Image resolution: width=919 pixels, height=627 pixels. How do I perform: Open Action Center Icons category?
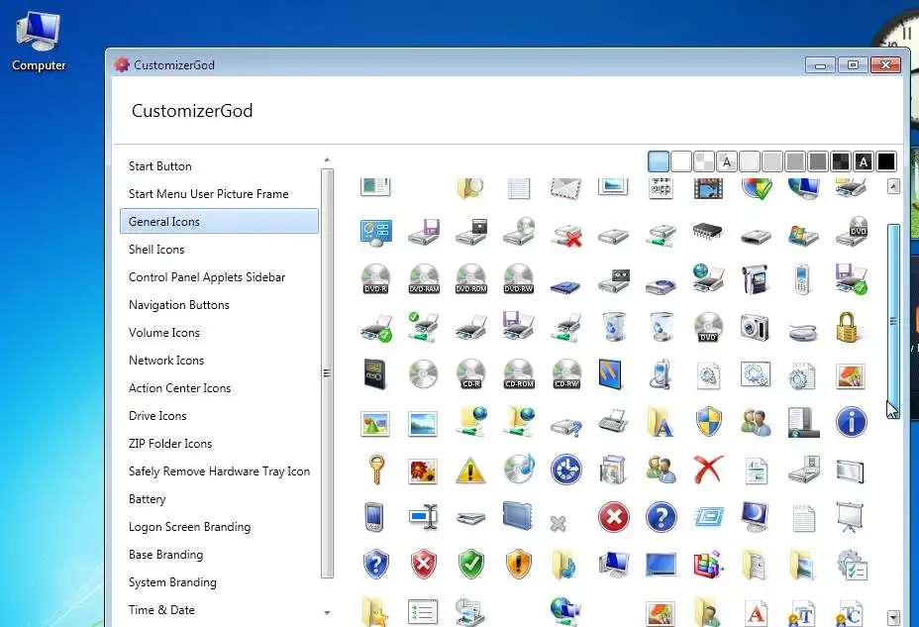[x=180, y=388]
